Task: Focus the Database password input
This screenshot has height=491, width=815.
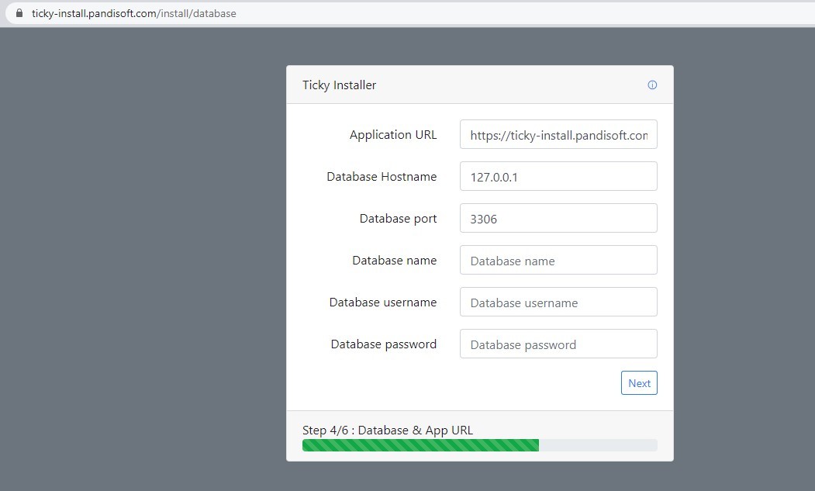Action: pyautogui.click(x=558, y=344)
